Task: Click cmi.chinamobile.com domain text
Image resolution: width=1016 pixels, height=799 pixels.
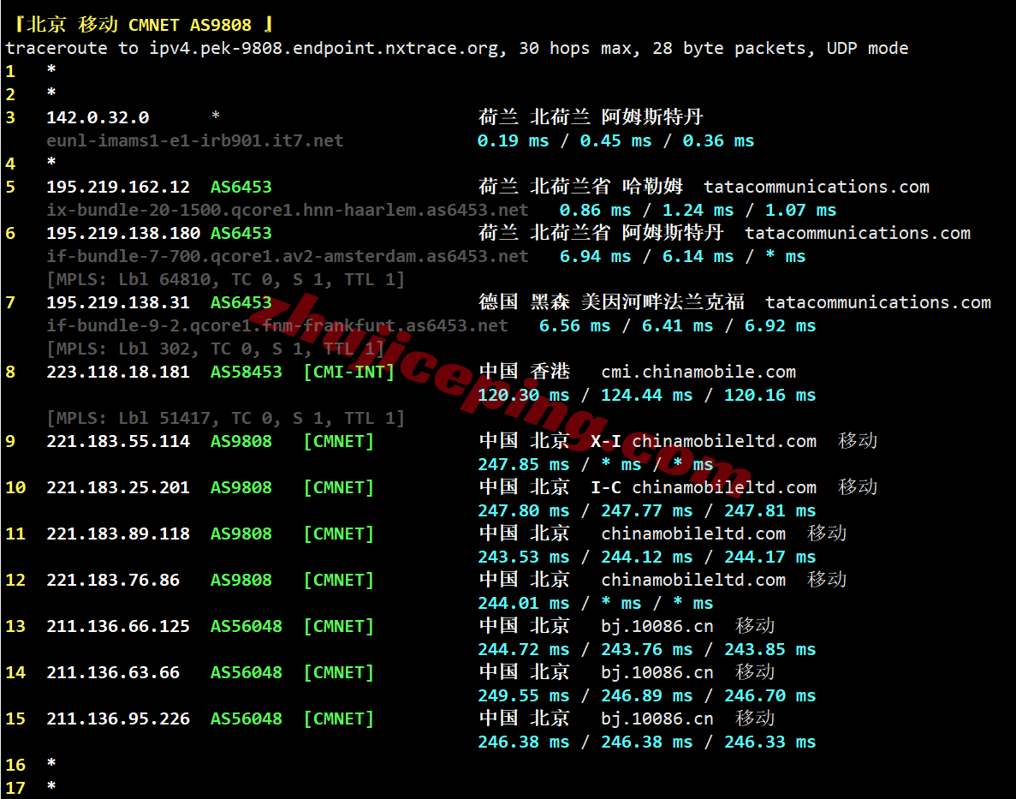Action: 698,373
